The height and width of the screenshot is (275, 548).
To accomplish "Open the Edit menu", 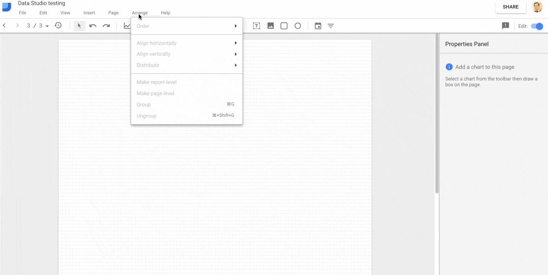I will coord(43,13).
